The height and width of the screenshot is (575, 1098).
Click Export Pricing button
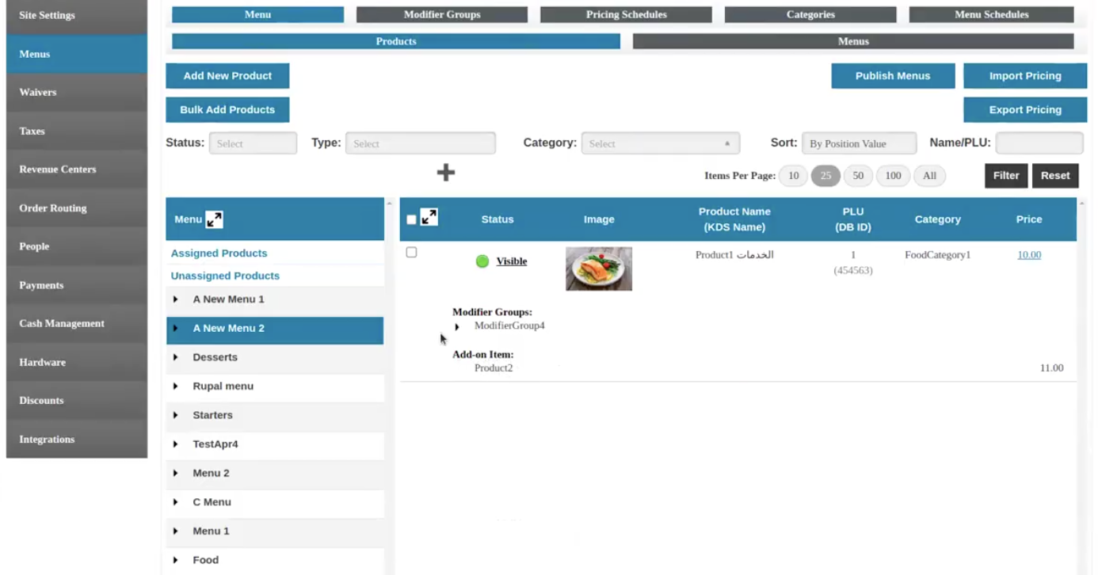click(x=1025, y=110)
